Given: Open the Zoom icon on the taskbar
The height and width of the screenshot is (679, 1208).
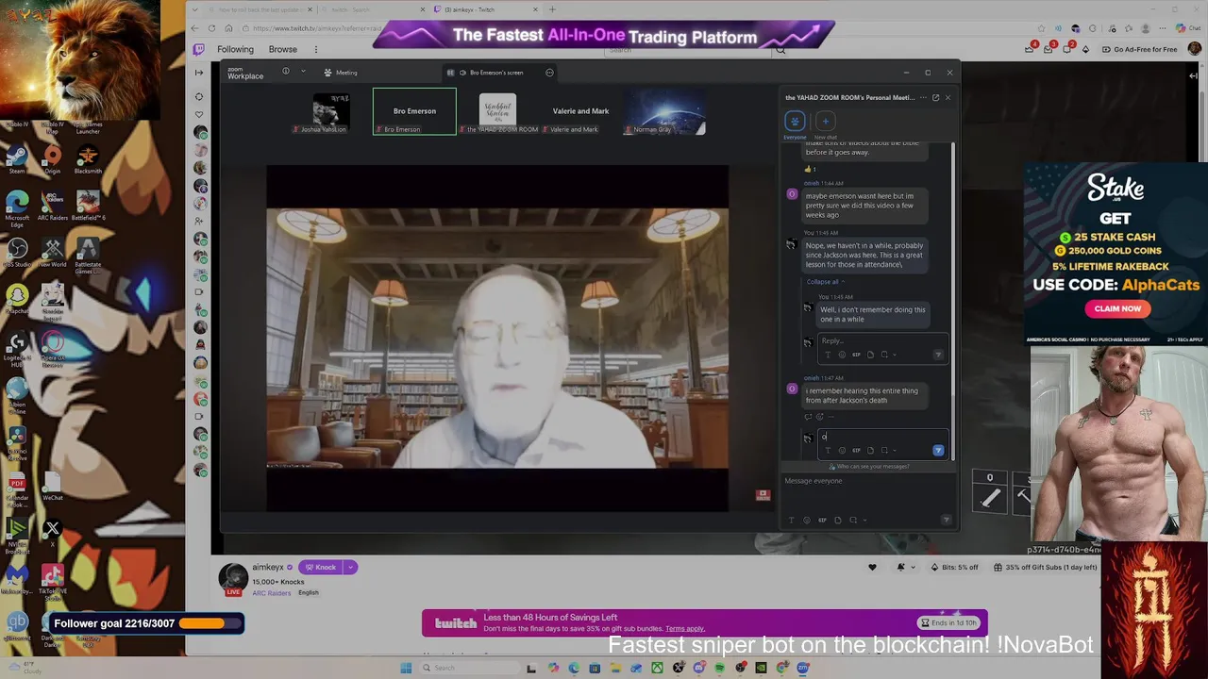Looking at the screenshot, I should tap(803, 668).
